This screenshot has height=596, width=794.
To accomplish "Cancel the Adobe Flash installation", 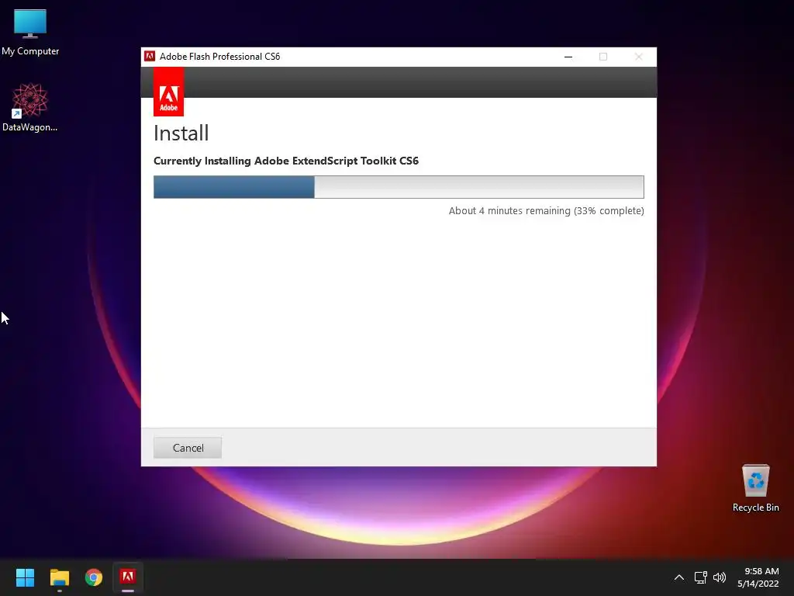I will 188,448.
